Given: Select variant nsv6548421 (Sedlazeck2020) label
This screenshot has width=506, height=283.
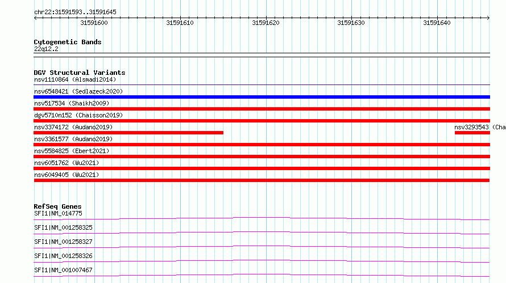Looking at the screenshot, I should click(x=78, y=91).
